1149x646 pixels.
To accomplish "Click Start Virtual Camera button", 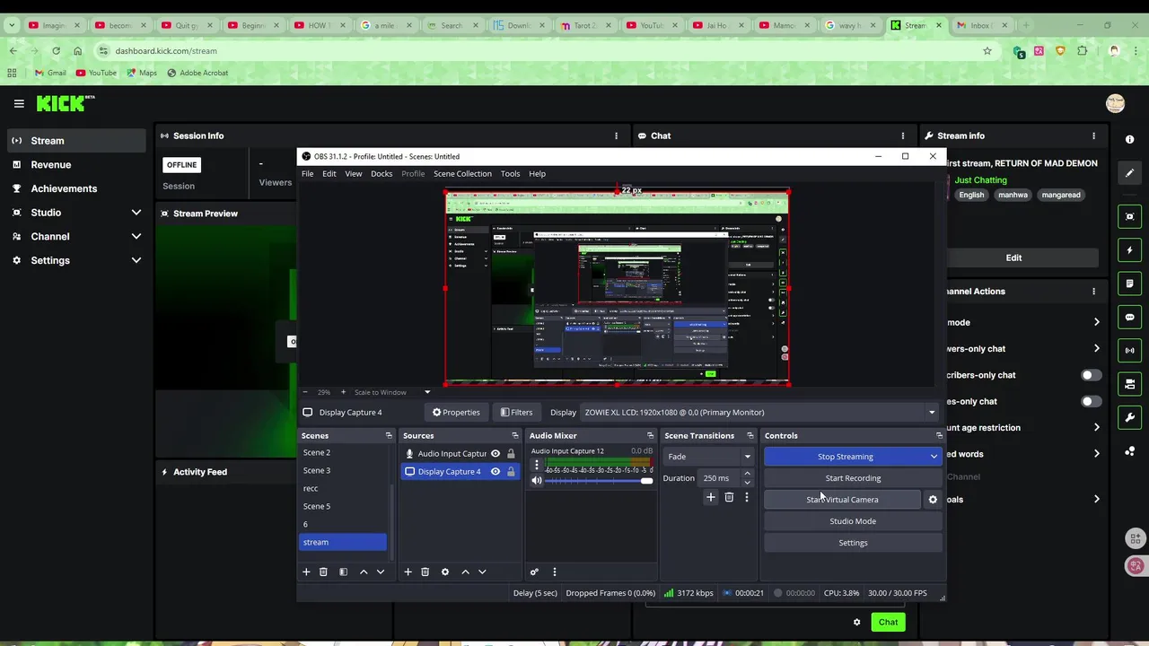I will 842,500.
